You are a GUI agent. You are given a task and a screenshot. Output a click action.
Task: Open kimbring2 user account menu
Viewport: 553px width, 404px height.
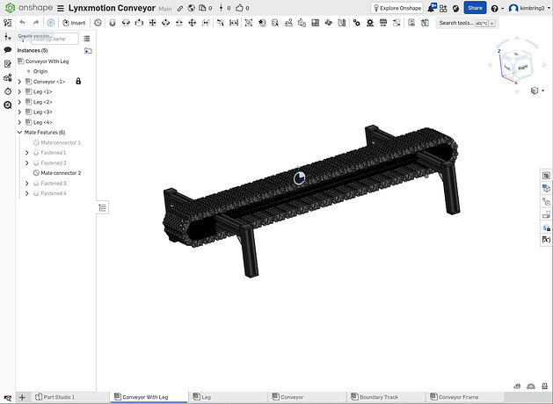point(528,8)
